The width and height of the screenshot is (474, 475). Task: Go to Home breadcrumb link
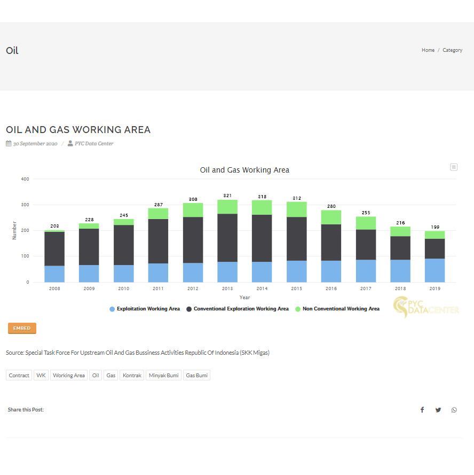coord(428,50)
